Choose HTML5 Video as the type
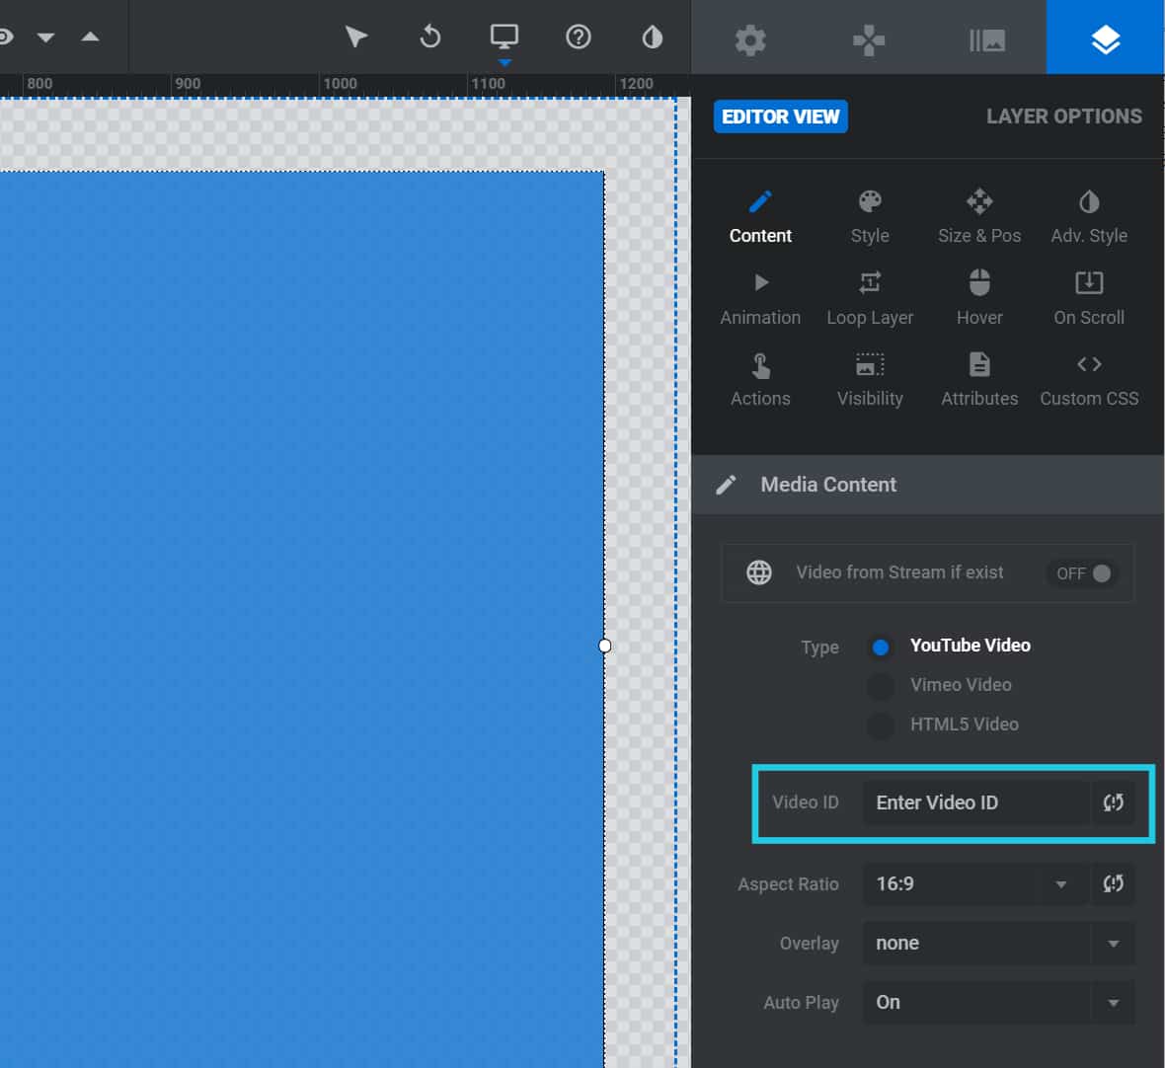Screen dimensions: 1165x1068 coord(880,725)
